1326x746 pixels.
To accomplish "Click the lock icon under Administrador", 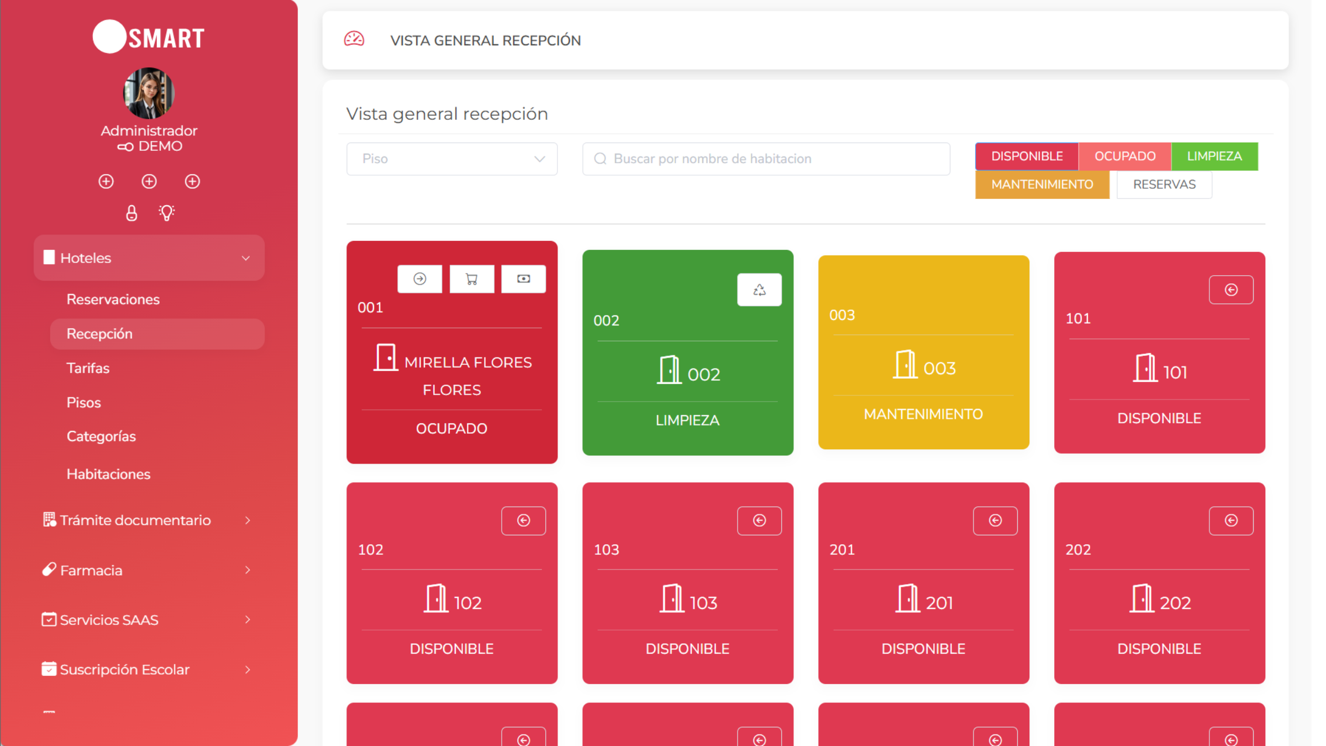I will 131,213.
